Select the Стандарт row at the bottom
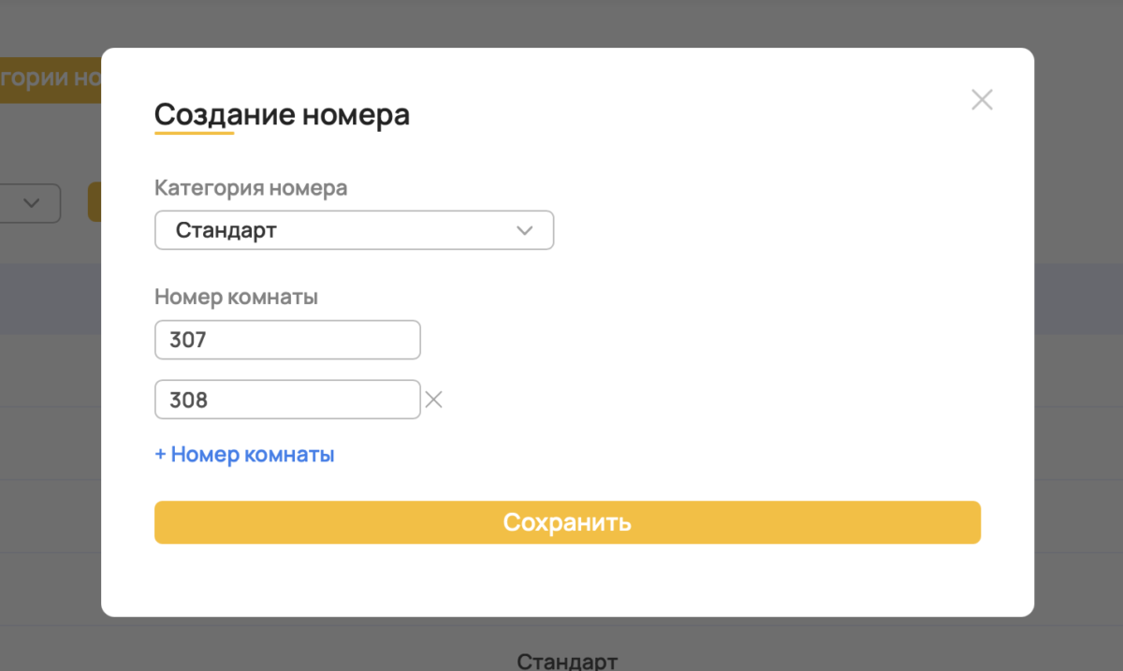 pyautogui.click(x=565, y=660)
